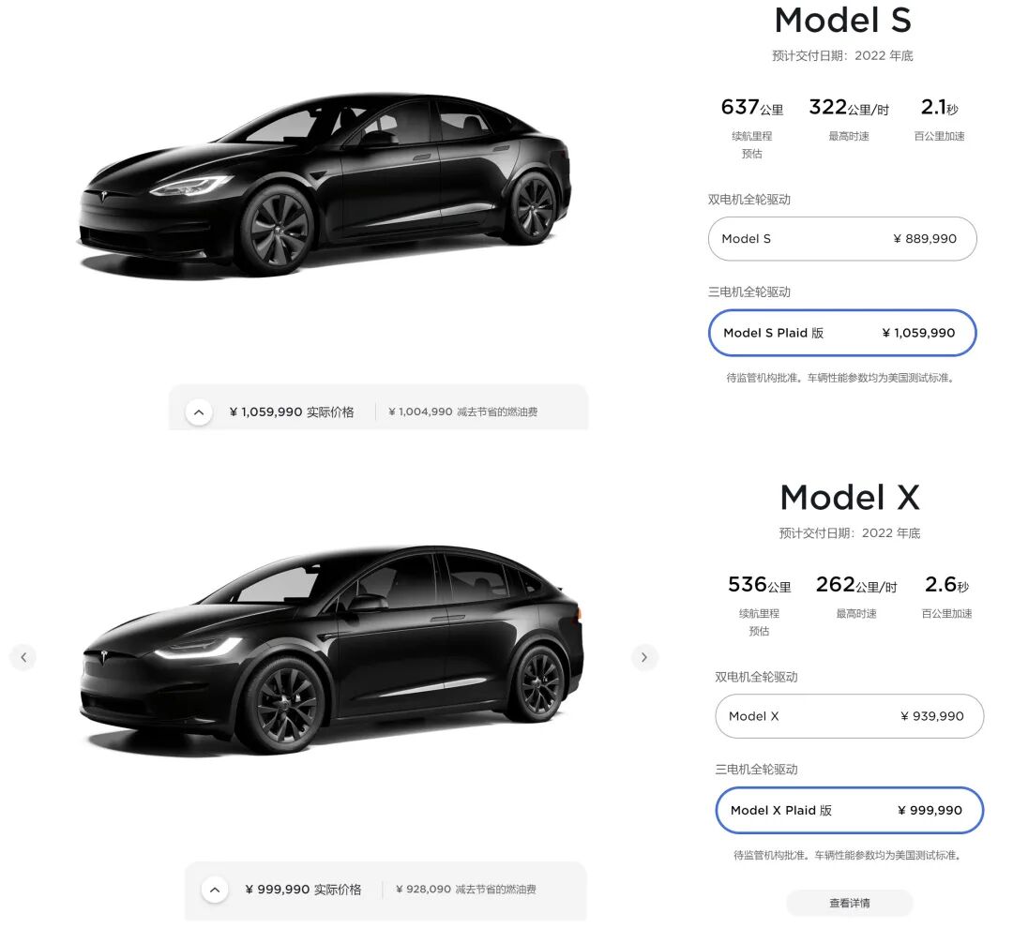Choose the Model X Plaid ¥999,990 option
Image resolution: width=1013 pixels, height=928 pixels.
click(848, 810)
